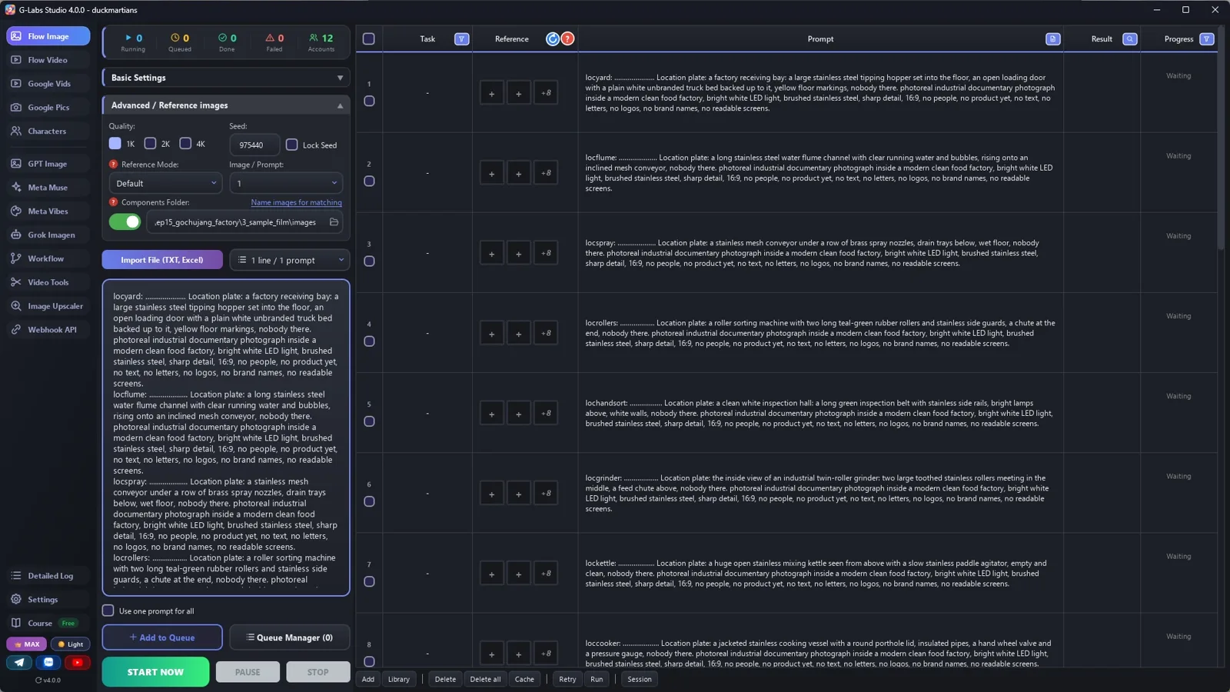Select the 2K quality option
1230x692 pixels.
[x=151, y=144]
